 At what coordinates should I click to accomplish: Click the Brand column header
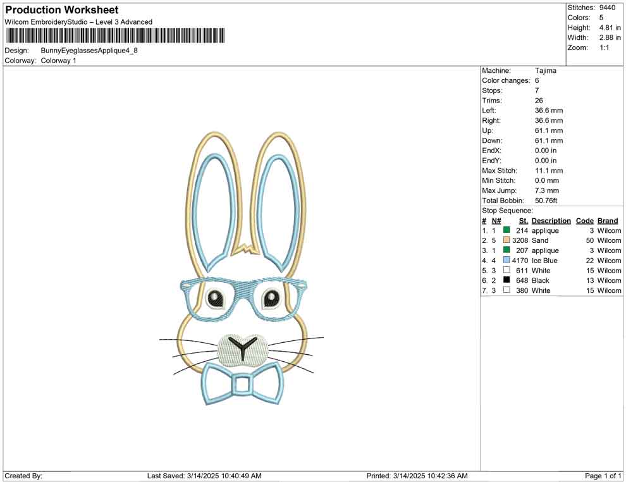click(608, 221)
